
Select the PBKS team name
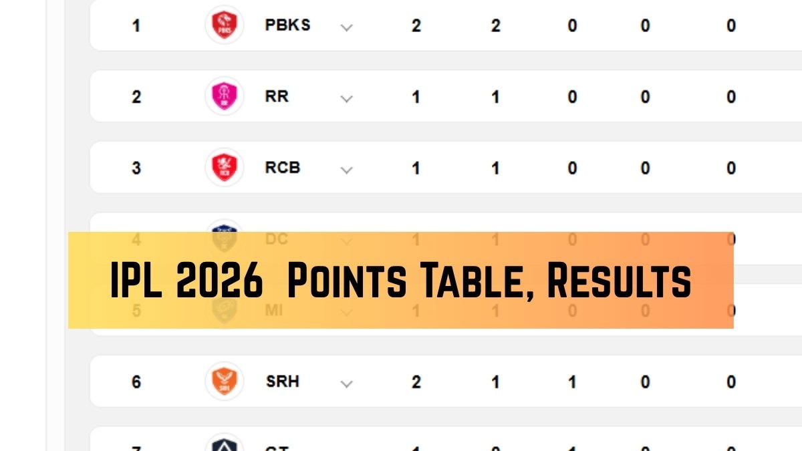pos(287,25)
